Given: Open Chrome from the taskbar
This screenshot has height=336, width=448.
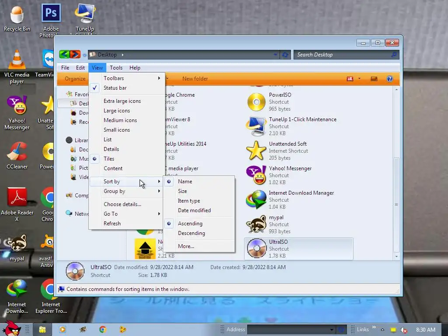Looking at the screenshot, I should 102,330.
